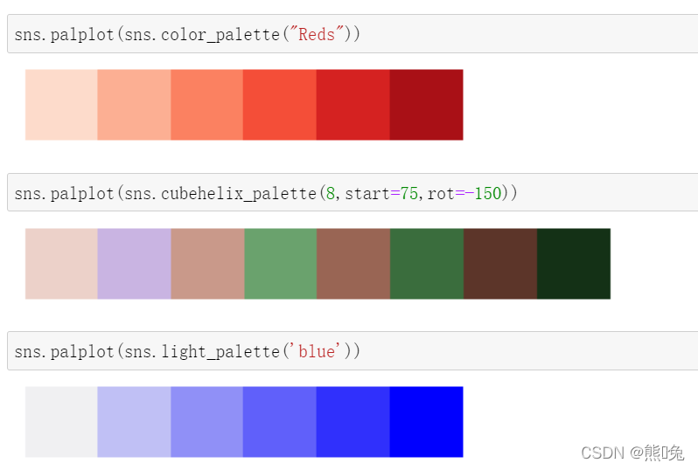Click the forest green sixth cubehelix swatch
Image resolution: width=698 pixels, height=470 pixels.
pyautogui.click(x=427, y=264)
